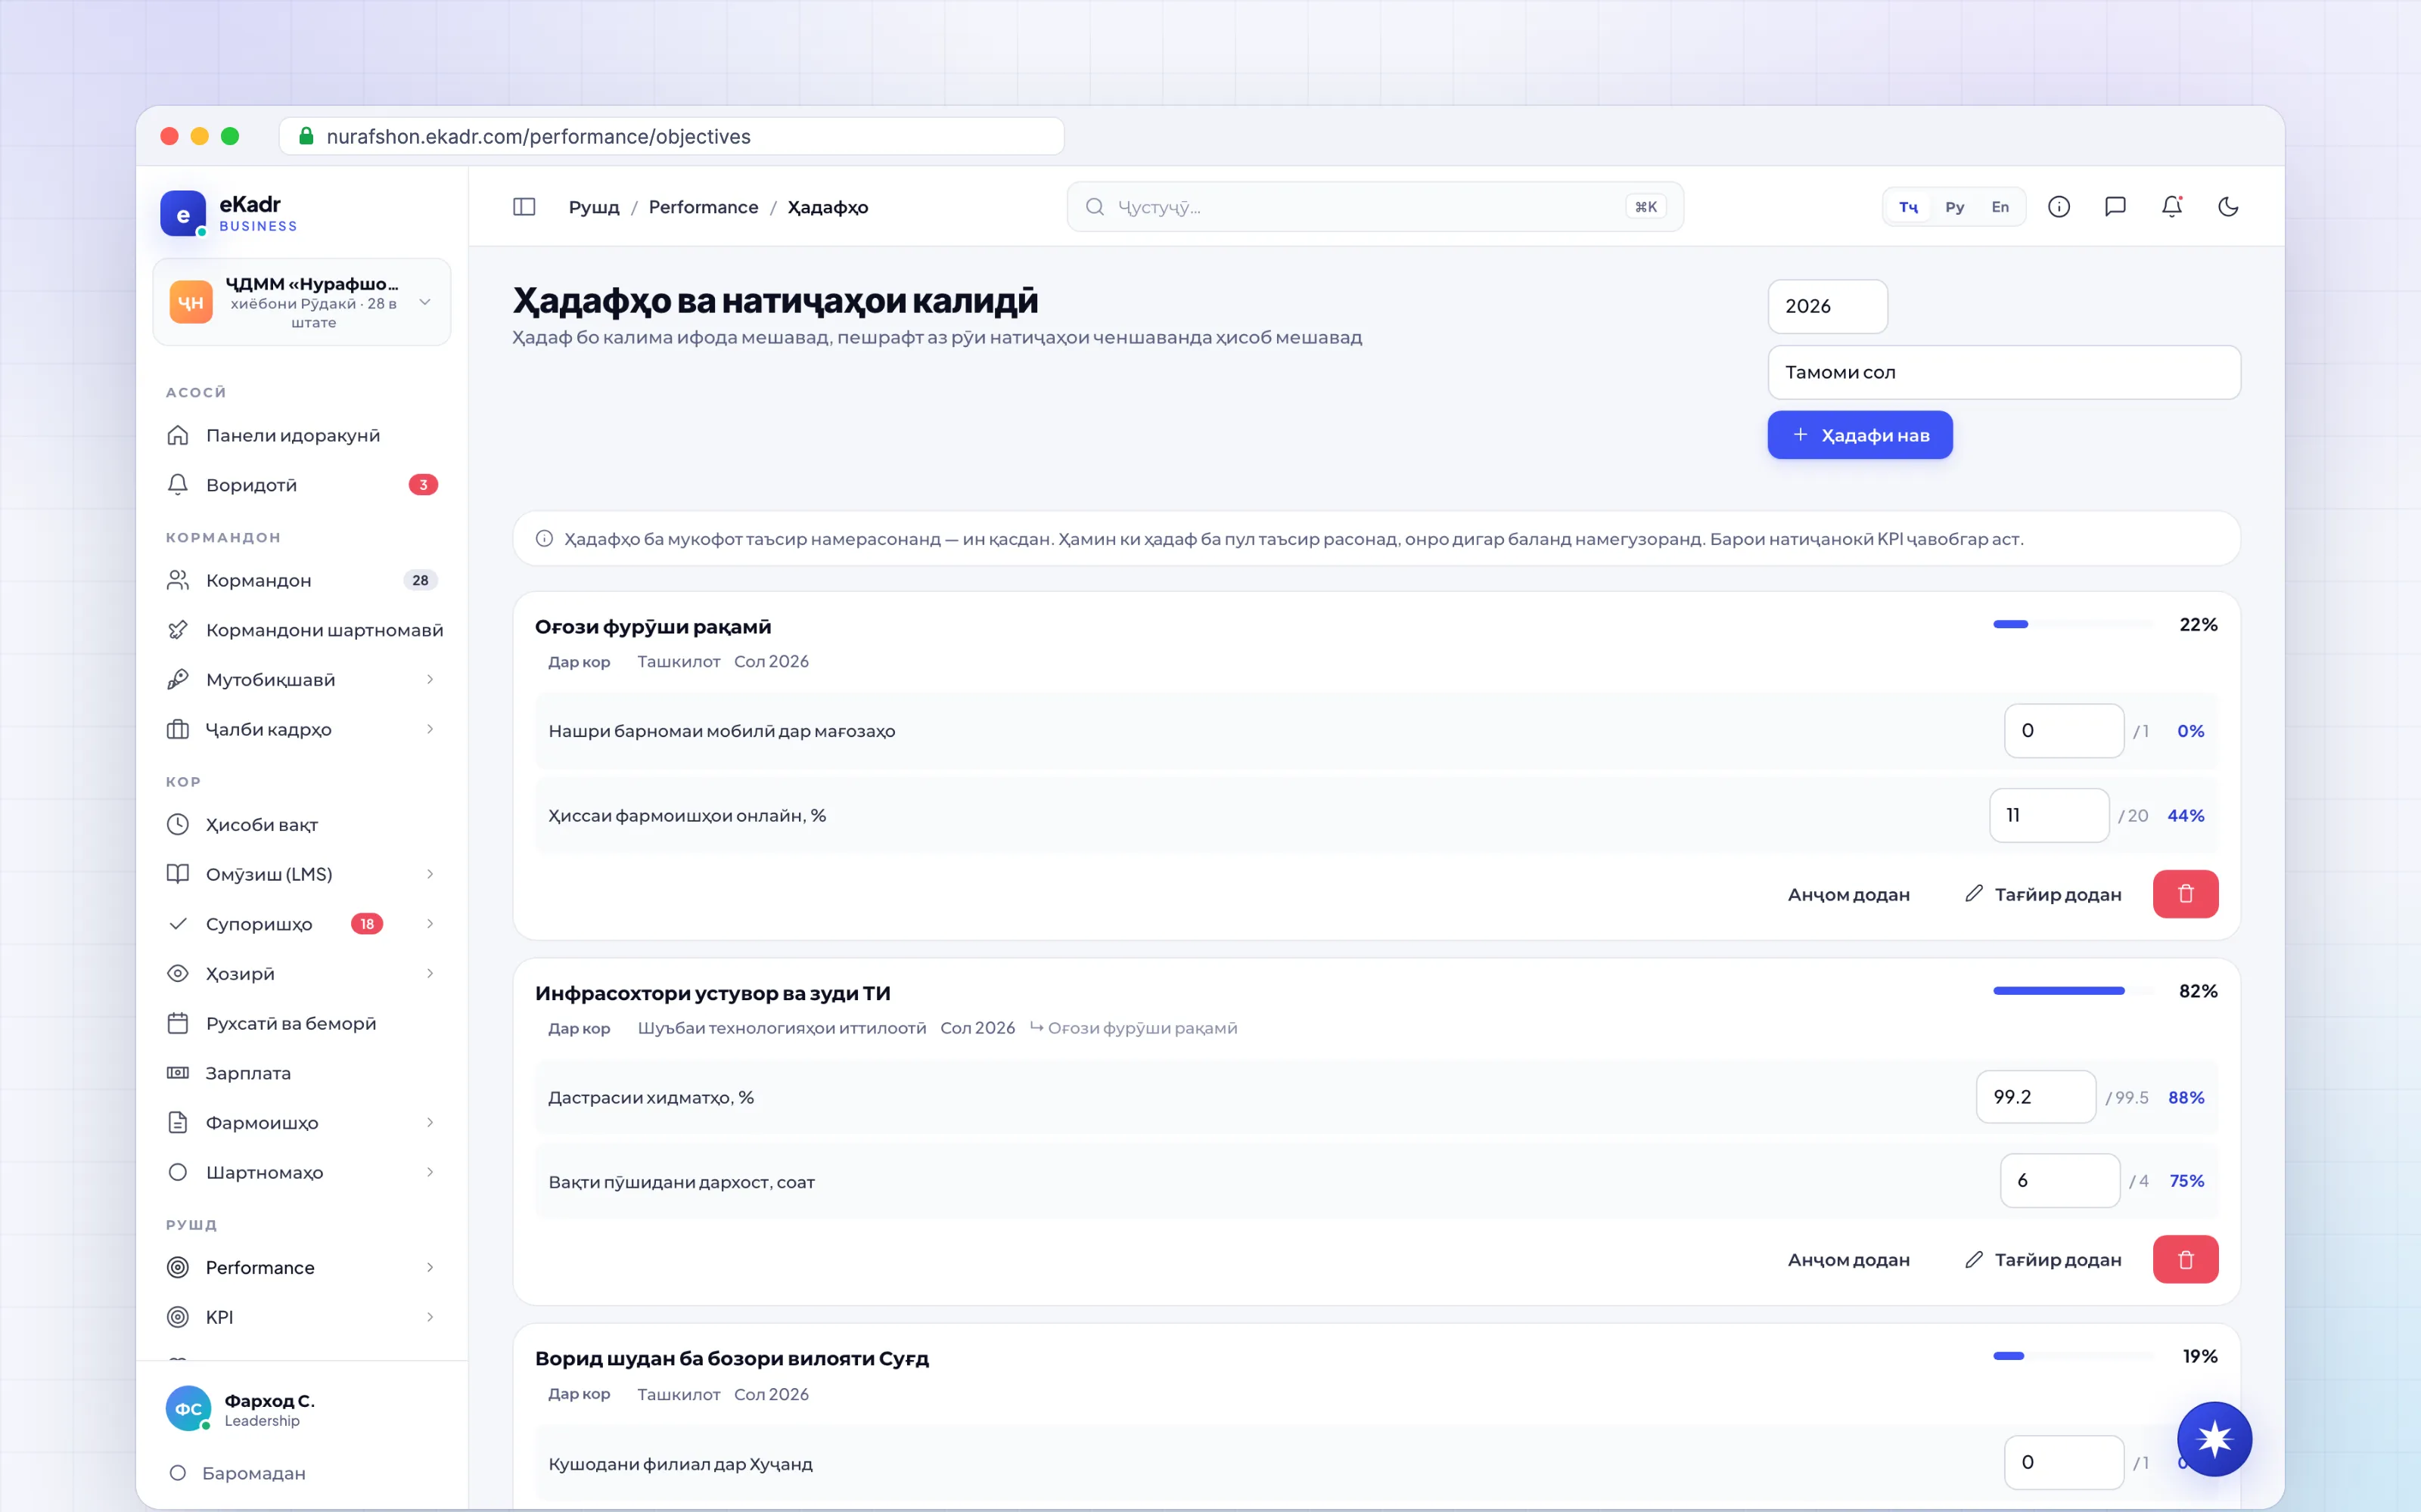The image size is (2421, 1512).
Task: Go to Рушд breadcrumb link
Action: click(594, 207)
